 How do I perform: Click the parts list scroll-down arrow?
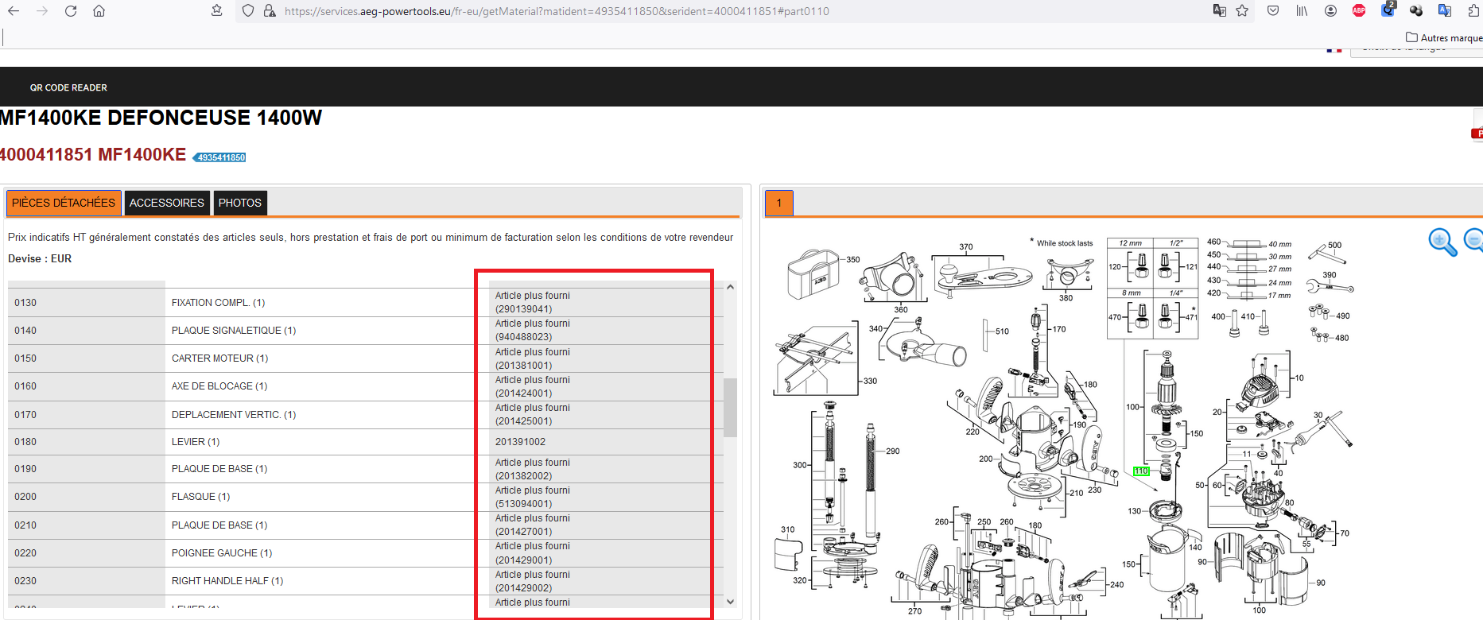coord(730,602)
